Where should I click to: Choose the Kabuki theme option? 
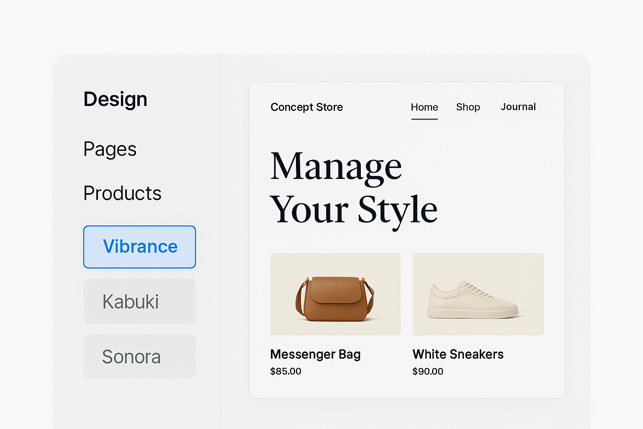139,301
